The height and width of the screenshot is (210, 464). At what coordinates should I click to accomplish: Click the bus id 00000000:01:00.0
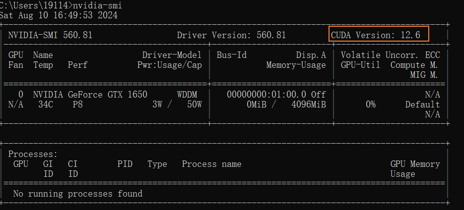(266, 95)
